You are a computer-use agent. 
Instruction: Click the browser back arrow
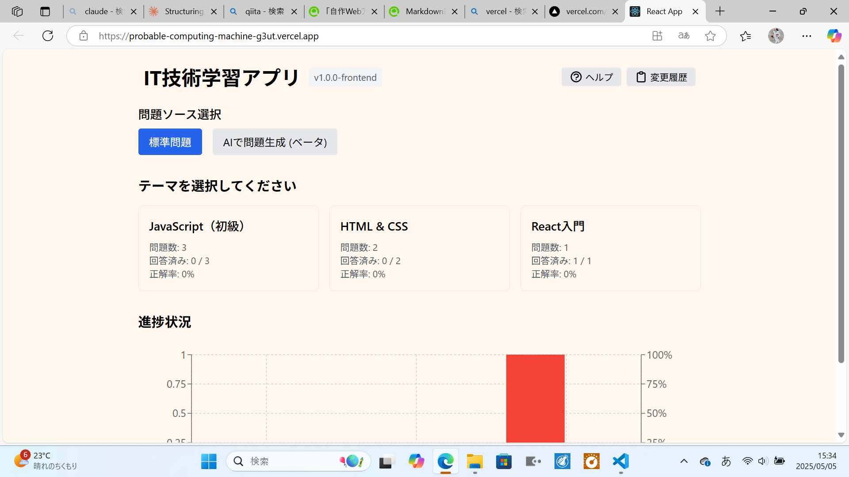(x=19, y=36)
